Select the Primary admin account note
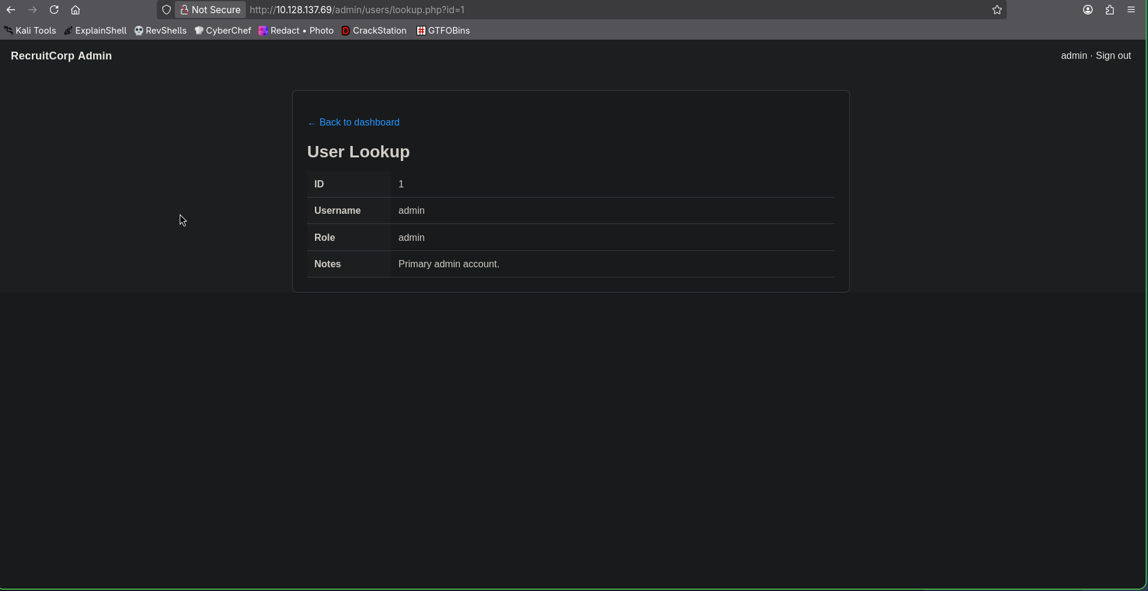Viewport: 1148px width, 591px height. [449, 264]
